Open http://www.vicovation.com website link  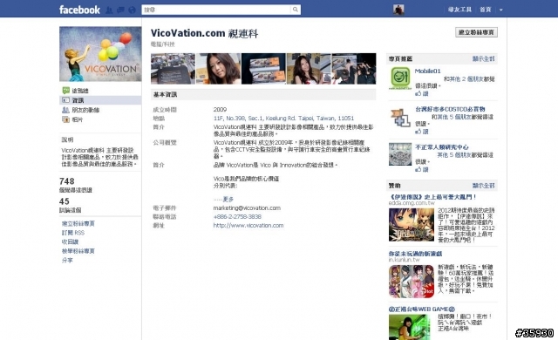click(x=248, y=225)
